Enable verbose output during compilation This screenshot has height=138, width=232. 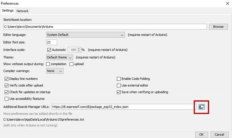coord(48,64)
